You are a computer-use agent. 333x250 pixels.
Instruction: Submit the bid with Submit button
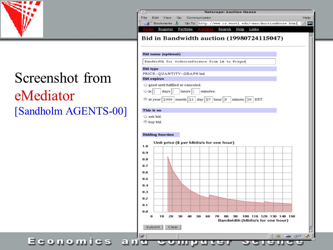tap(153, 227)
